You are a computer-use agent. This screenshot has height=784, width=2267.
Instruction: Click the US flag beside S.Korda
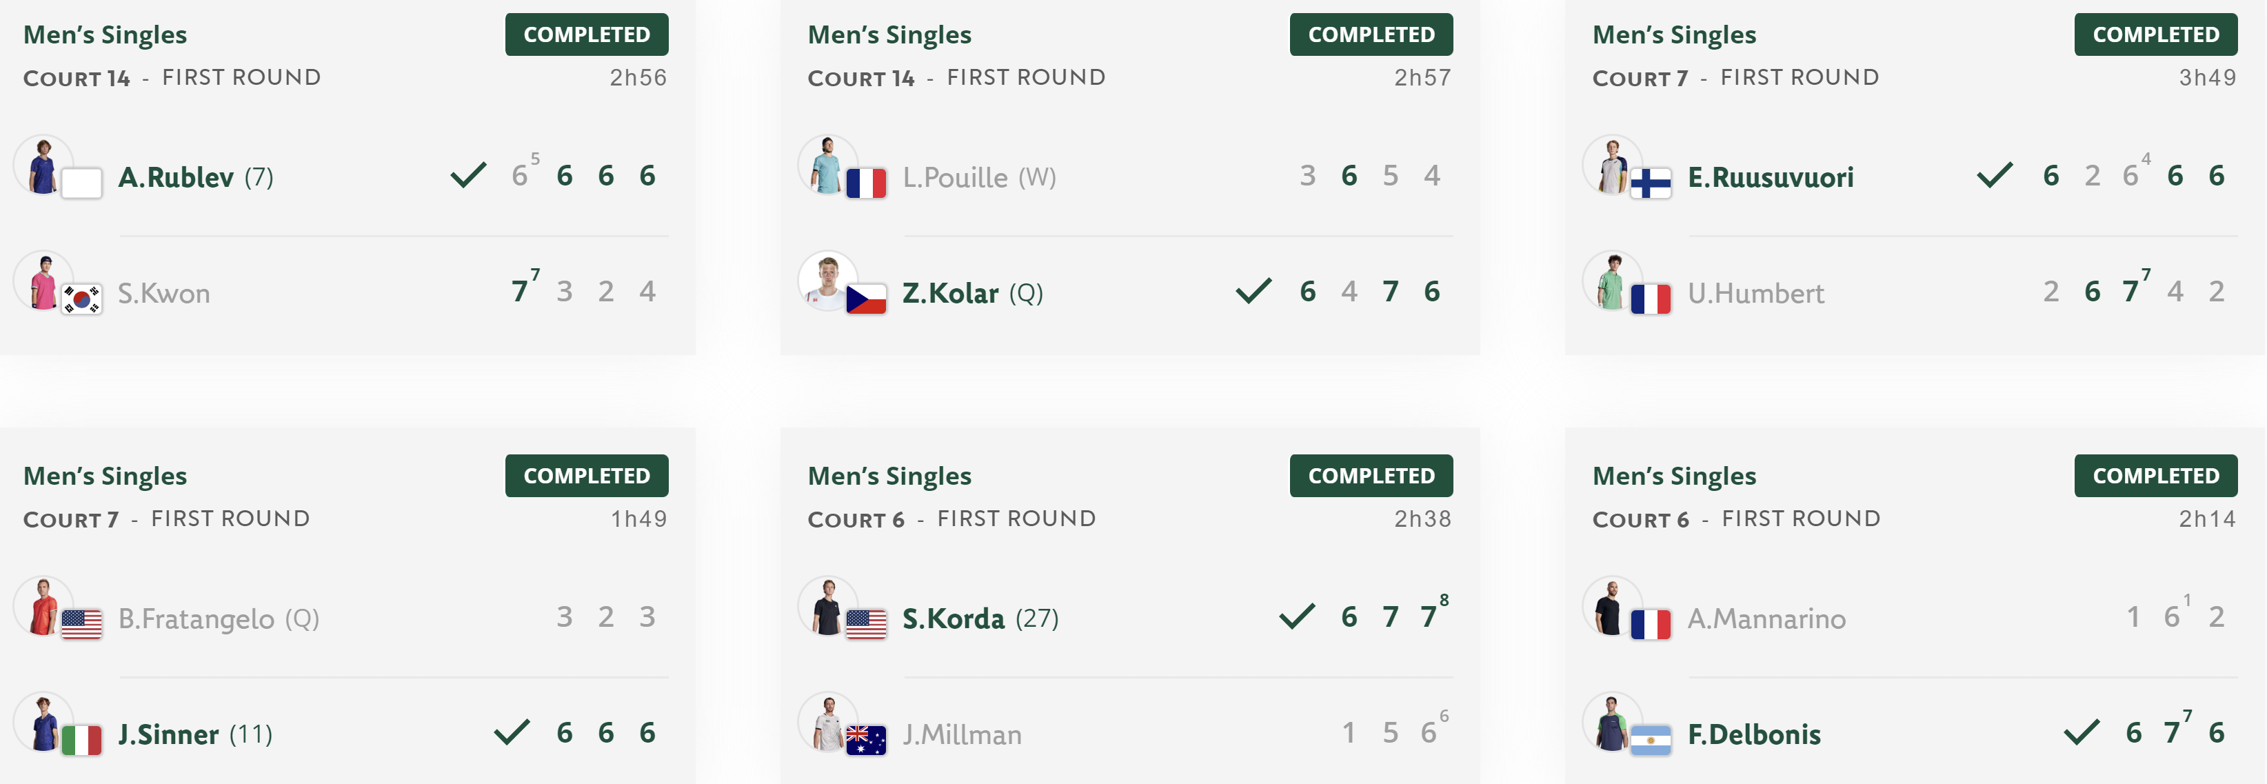tap(866, 624)
